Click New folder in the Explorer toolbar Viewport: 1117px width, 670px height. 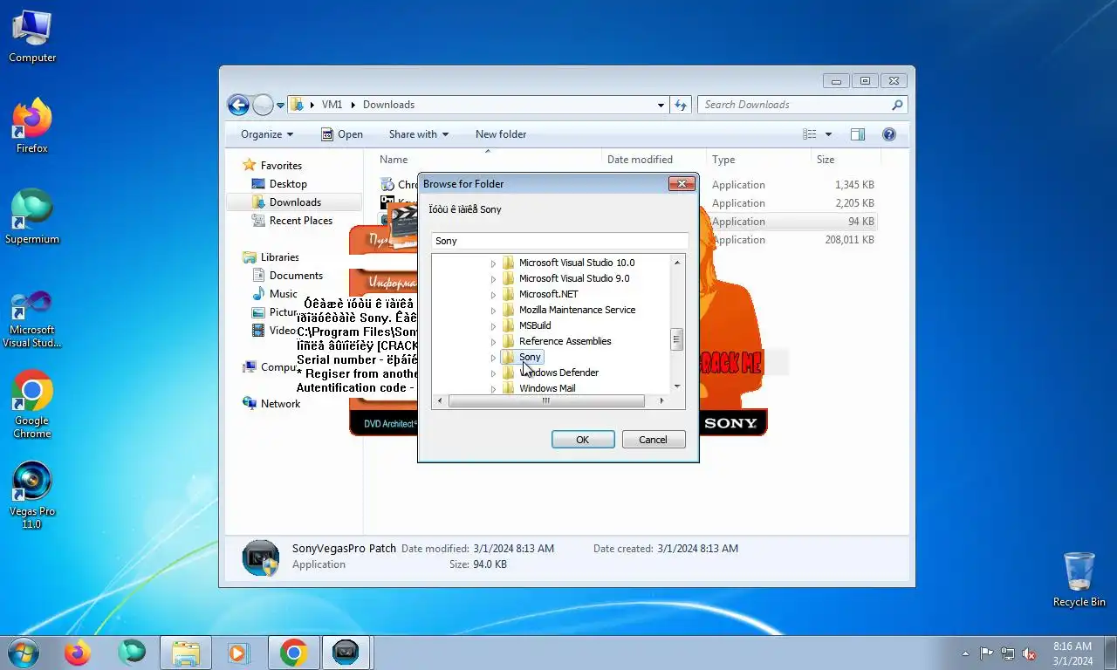click(x=501, y=134)
